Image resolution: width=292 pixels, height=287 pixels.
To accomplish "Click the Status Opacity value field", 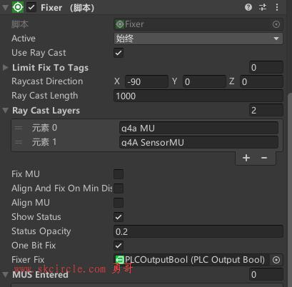I will (x=198, y=231).
